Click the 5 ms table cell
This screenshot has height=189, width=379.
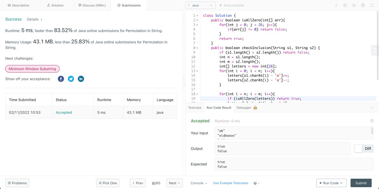coord(108,113)
